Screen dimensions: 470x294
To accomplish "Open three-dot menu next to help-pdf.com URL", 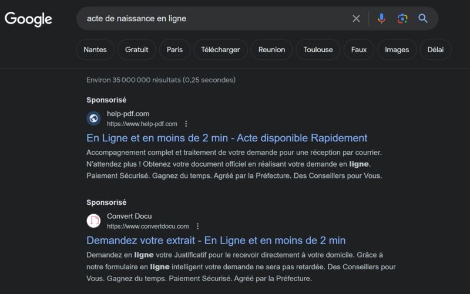I will pos(186,124).
